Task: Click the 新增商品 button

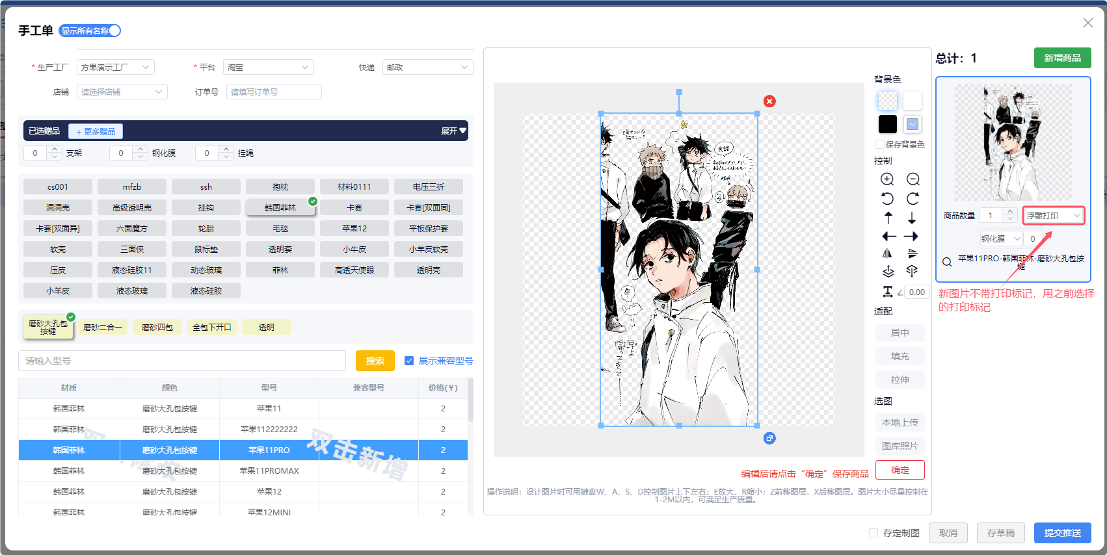Action: tap(1063, 58)
